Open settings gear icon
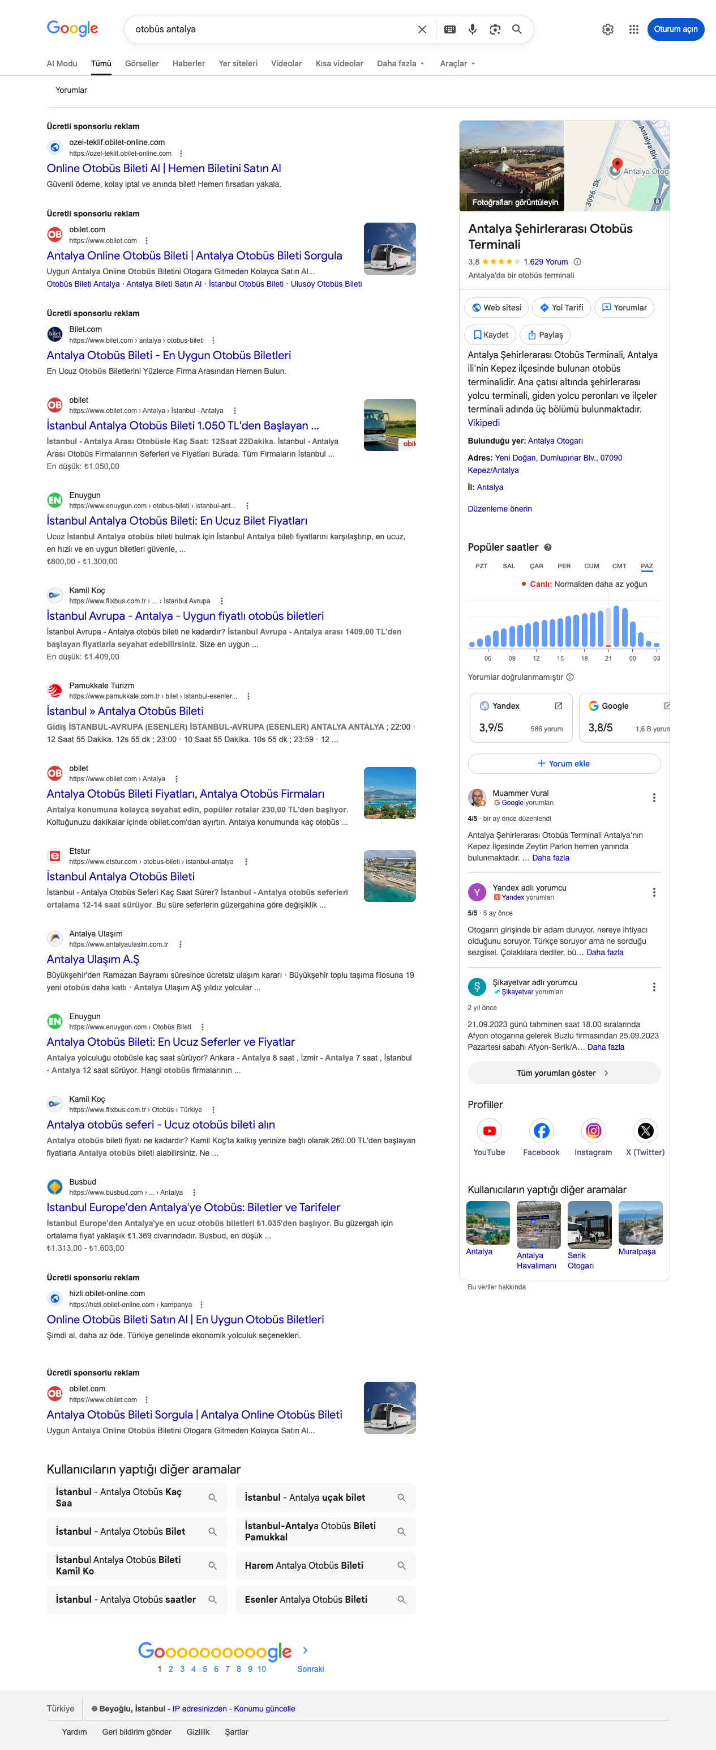This screenshot has height=1750, width=716. coord(607,29)
